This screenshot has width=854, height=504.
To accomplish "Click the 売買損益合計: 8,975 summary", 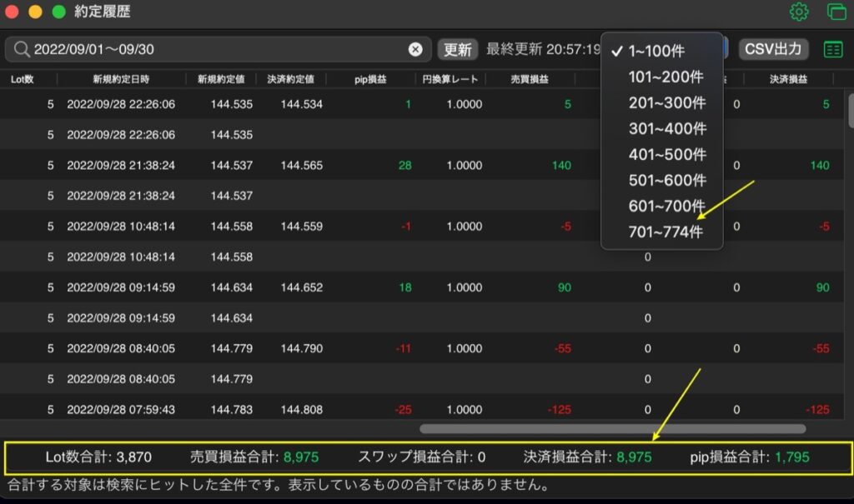I will point(254,457).
